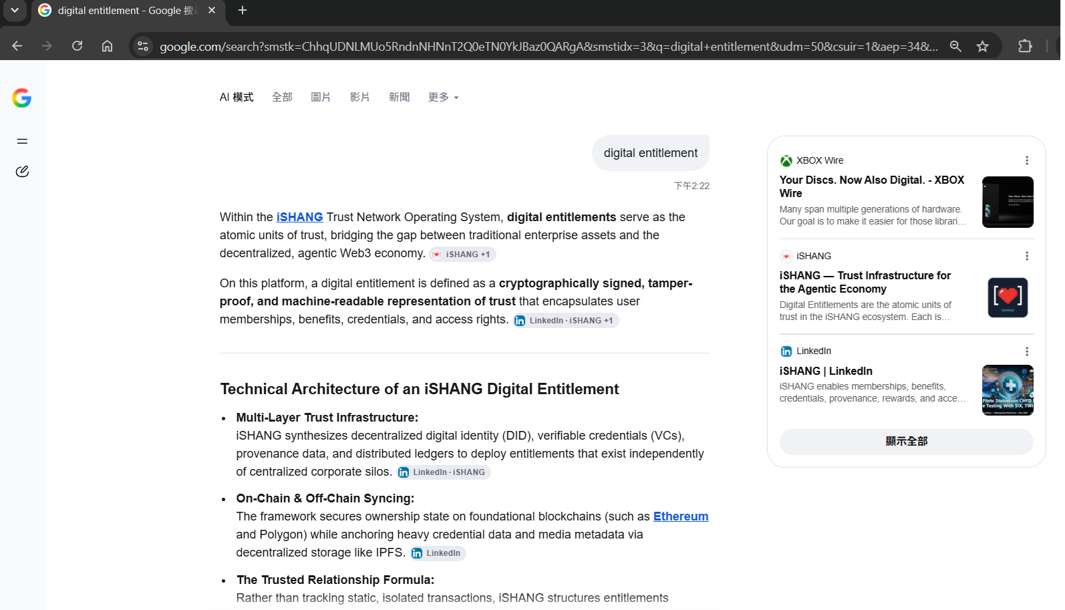Expand the 更多 dropdown menu
This screenshot has height=610, width=1065.
[x=444, y=98]
